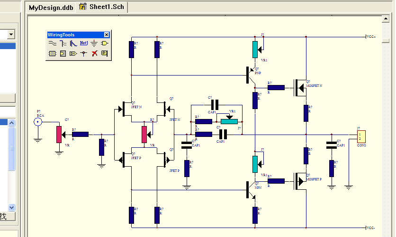Select the MOSFET N transistor symbol
The image size is (396, 237).
click(300, 88)
